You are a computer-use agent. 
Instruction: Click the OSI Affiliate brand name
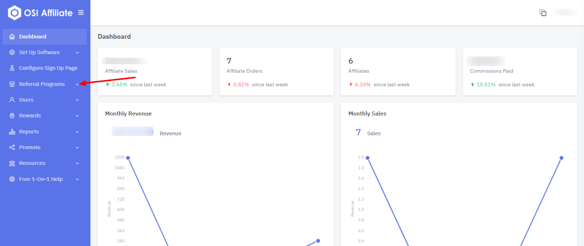pos(48,13)
